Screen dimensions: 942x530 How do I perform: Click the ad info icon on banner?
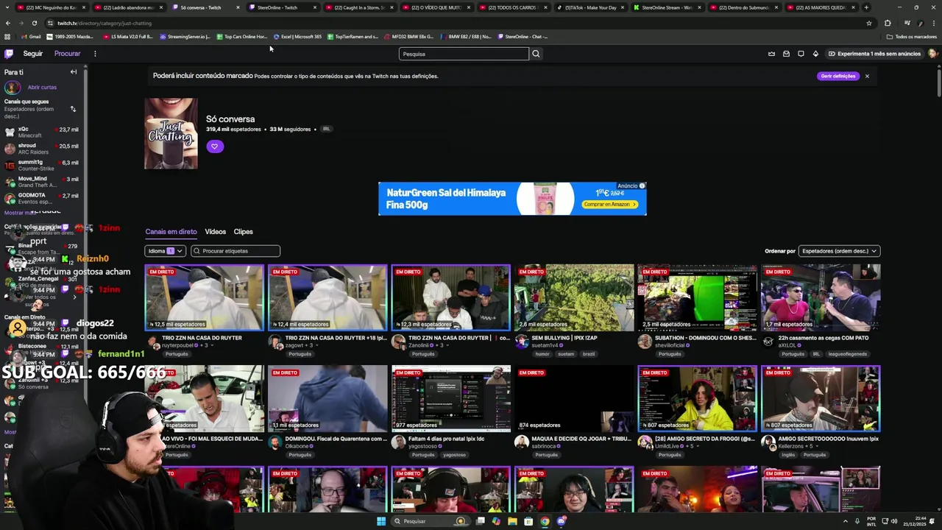[x=642, y=185]
